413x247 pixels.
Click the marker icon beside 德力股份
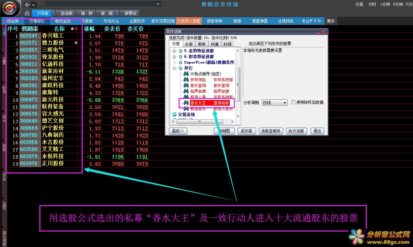click(x=76, y=43)
